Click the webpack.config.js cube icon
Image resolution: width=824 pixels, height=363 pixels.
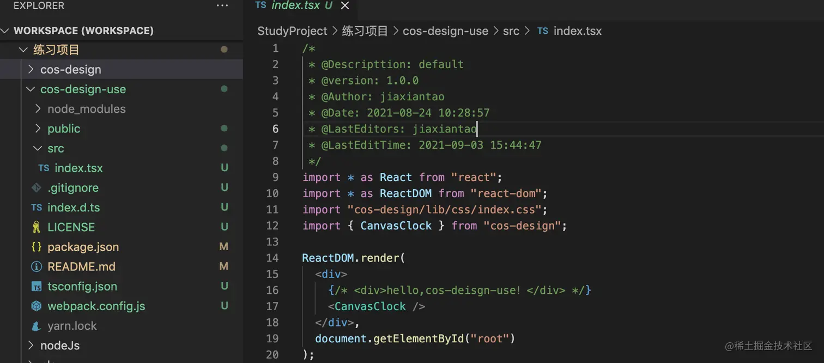click(x=37, y=306)
